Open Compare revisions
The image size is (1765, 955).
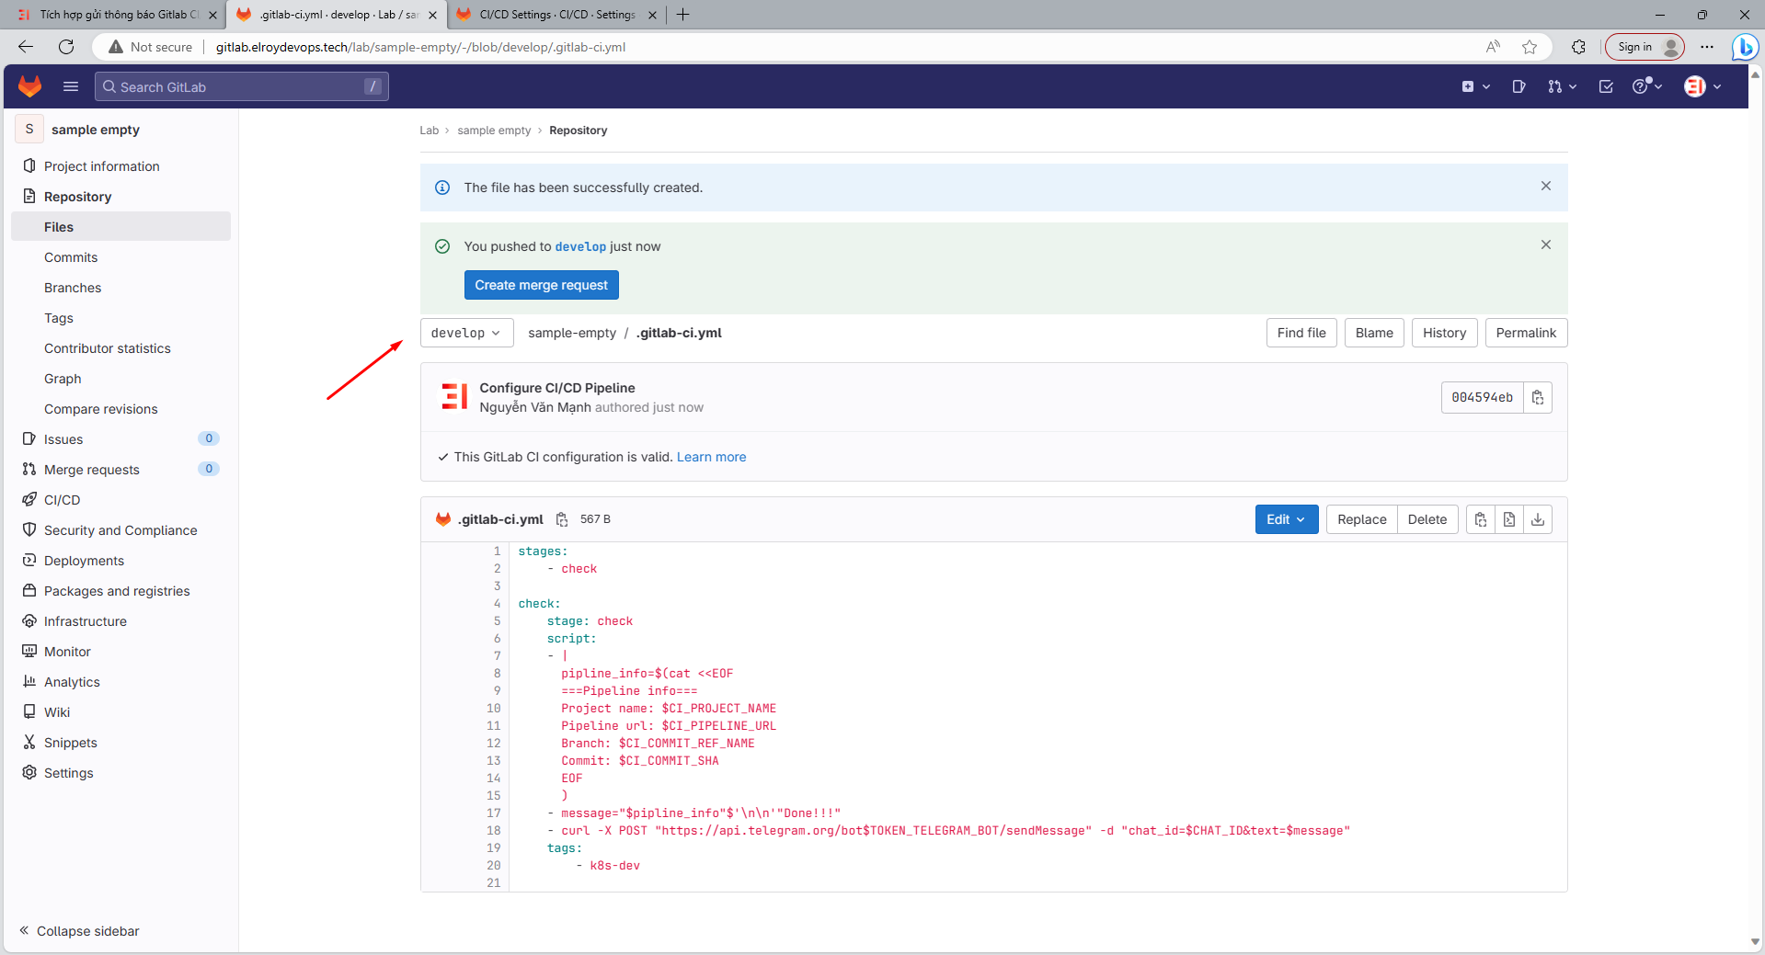120,409
